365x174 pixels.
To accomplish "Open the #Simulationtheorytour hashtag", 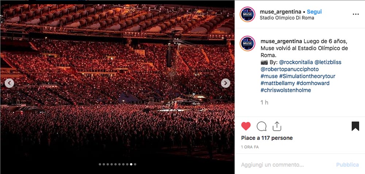I will click(x=307, y=76).
